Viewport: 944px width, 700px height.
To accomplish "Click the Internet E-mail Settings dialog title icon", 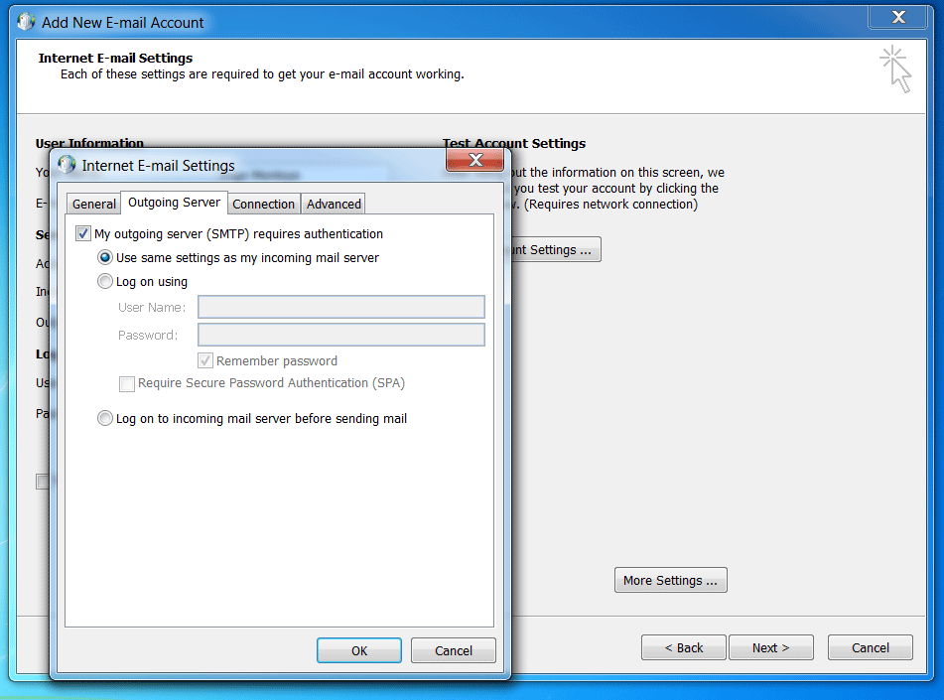I will point(67,165).
